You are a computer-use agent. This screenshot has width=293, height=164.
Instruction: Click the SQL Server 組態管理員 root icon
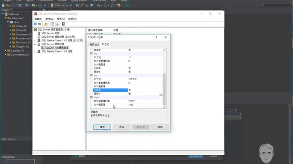point(35,29)
